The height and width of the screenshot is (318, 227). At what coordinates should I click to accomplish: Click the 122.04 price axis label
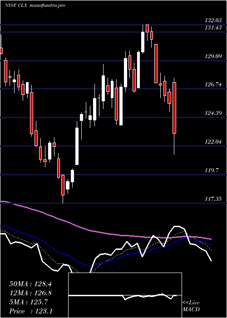point(213,142)
